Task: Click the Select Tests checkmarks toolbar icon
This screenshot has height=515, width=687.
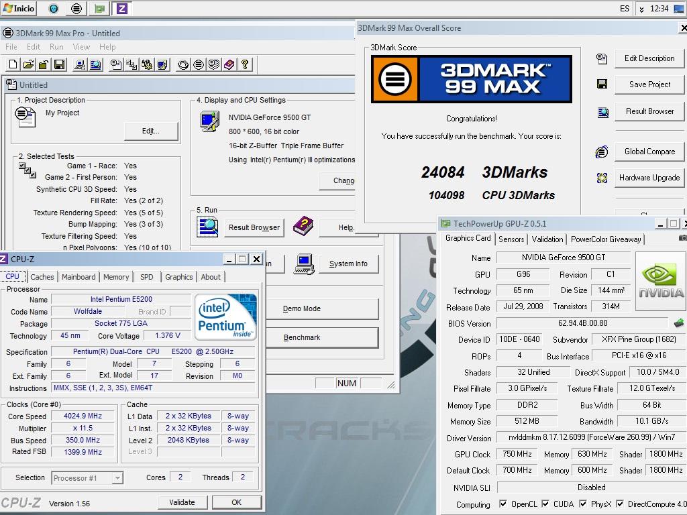Action: coord(131,65)
